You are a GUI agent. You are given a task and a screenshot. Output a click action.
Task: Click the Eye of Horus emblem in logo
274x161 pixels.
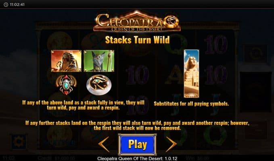click(172, 21)
